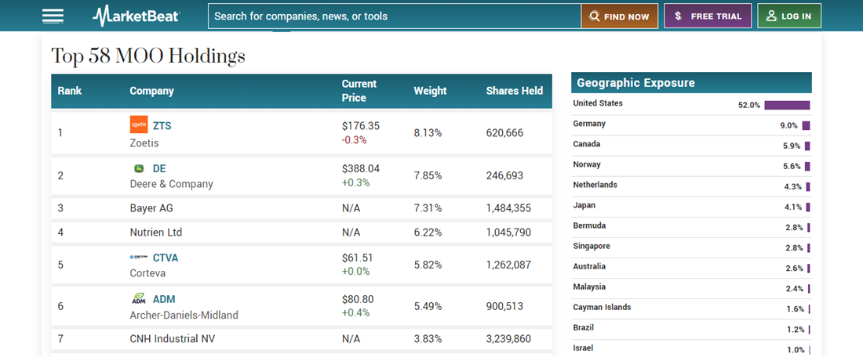This screenshot has width=863, height=357.
Task: Open the hamburger navigation menu
Action: [53, 16]
